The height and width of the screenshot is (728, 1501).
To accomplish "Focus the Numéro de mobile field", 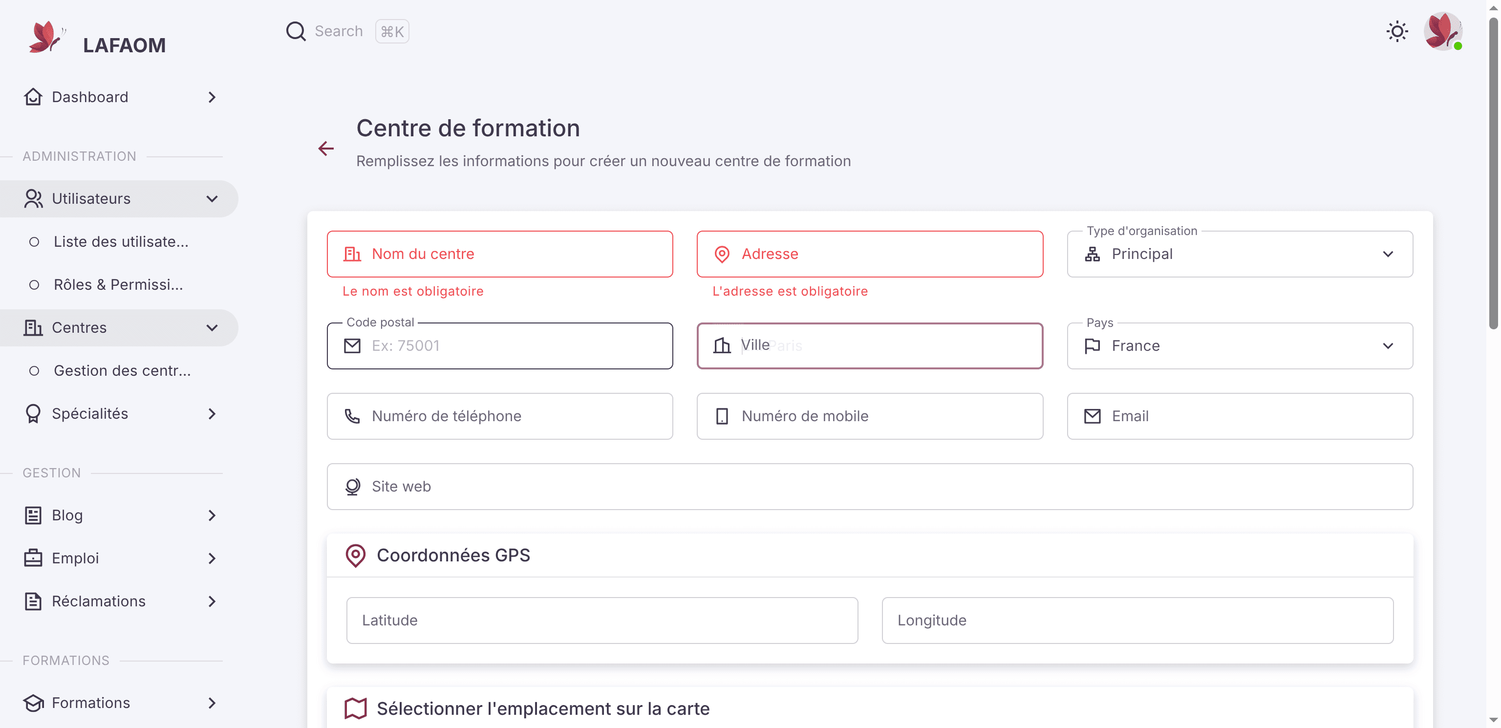I will point(869,416).
